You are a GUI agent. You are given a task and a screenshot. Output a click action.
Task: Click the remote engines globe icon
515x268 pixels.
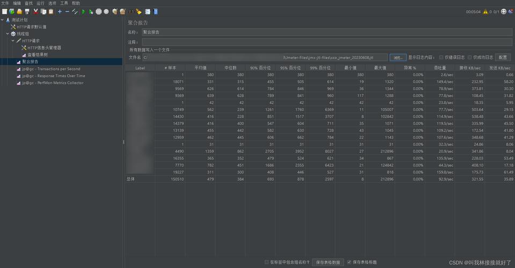(x=504, y=11)
